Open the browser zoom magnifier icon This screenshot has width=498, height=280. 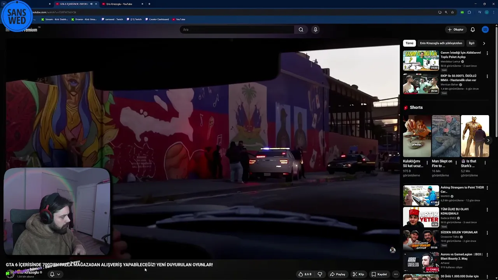(x=446, y=12)
